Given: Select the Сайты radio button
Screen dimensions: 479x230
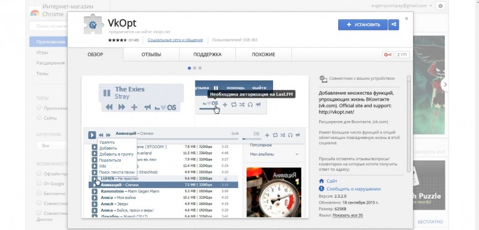Looking at the screenshot, I should (x=39, y=117).
